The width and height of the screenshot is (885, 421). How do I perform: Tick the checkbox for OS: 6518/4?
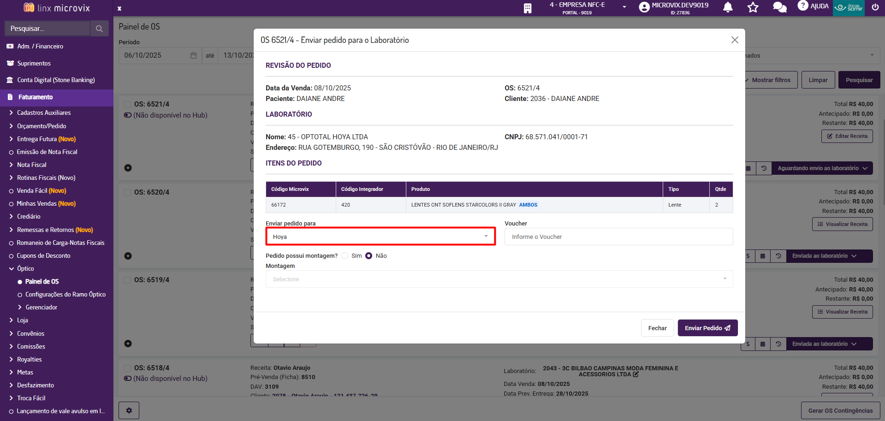127,368
